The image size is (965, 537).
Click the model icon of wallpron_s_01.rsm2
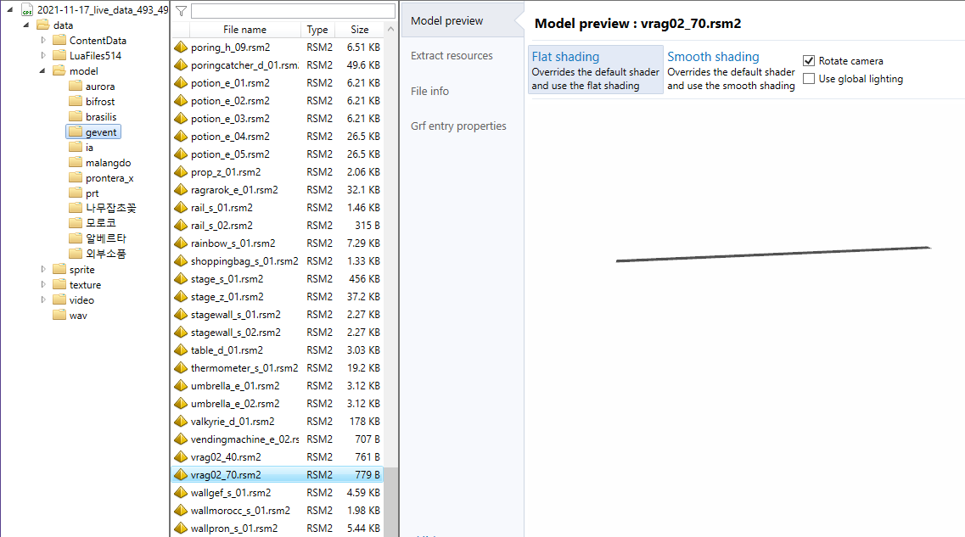[180, 529]
